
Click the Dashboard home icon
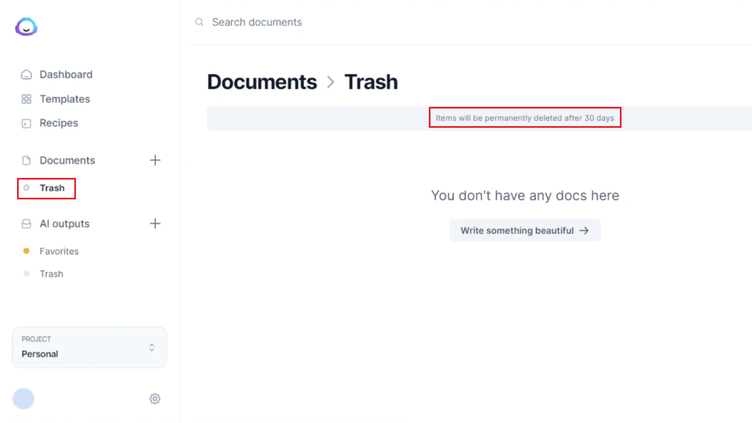(x=26, y=74)
